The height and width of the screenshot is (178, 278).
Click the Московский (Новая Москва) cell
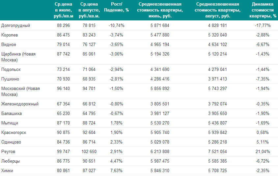pyautogui.click(x=20, y=91)
